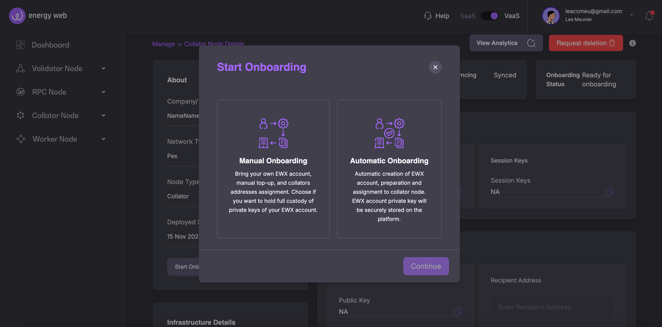Click the user profile avatar

(x=551, y=15)
